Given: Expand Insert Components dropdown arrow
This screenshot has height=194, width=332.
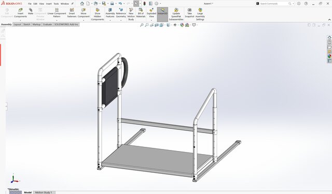Looking at the screenshot, I should [20, 20].
